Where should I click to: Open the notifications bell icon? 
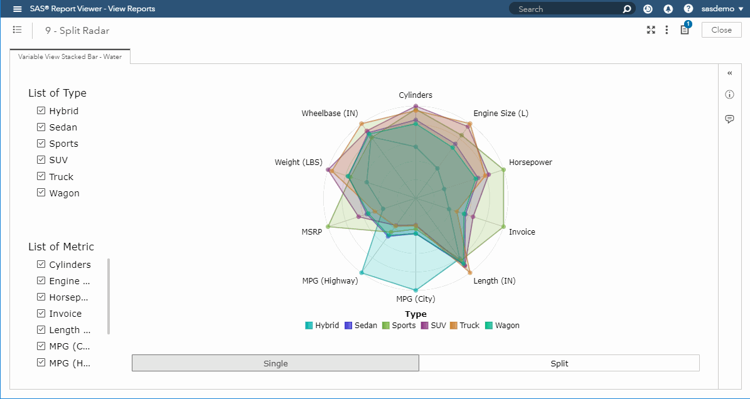[x=668, y=9]
